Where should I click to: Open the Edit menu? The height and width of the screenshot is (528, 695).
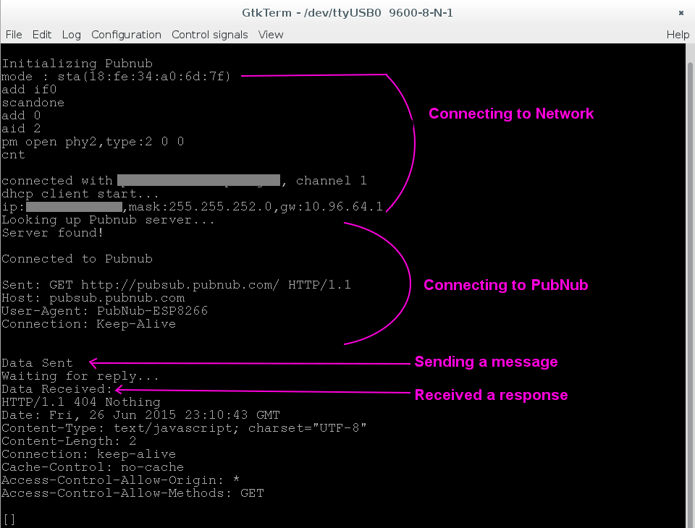(42, 35)
